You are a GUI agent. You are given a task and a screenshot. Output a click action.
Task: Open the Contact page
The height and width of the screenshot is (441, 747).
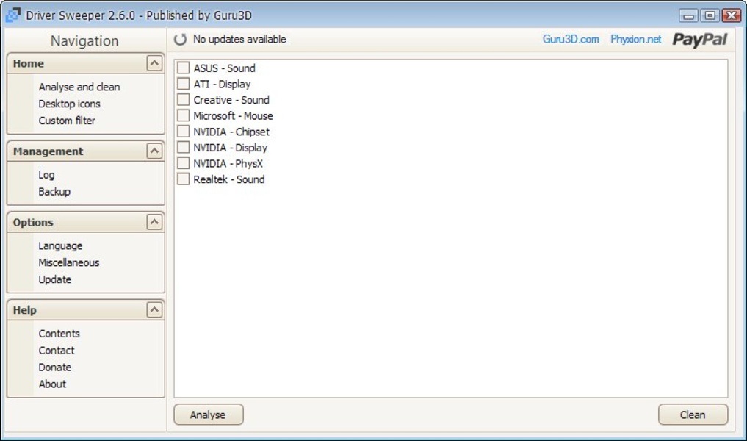click(57, 351)
